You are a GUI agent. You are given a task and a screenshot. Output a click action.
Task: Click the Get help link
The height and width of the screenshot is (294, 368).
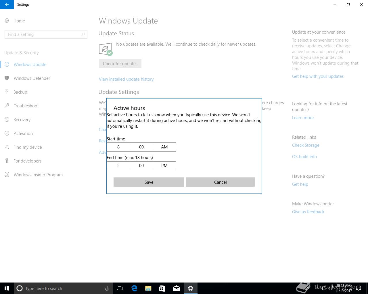pos(300,184)
